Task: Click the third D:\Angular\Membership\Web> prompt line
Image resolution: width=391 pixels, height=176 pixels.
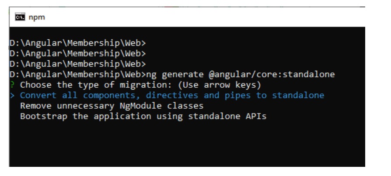Action: (77, 64)
